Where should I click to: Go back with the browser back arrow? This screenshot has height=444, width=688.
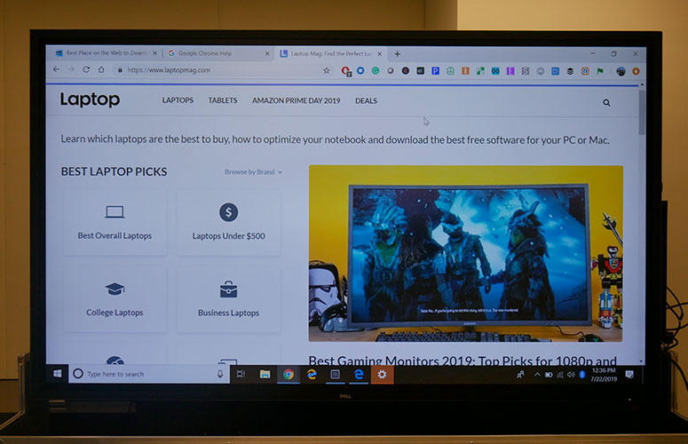pos(56,69)
